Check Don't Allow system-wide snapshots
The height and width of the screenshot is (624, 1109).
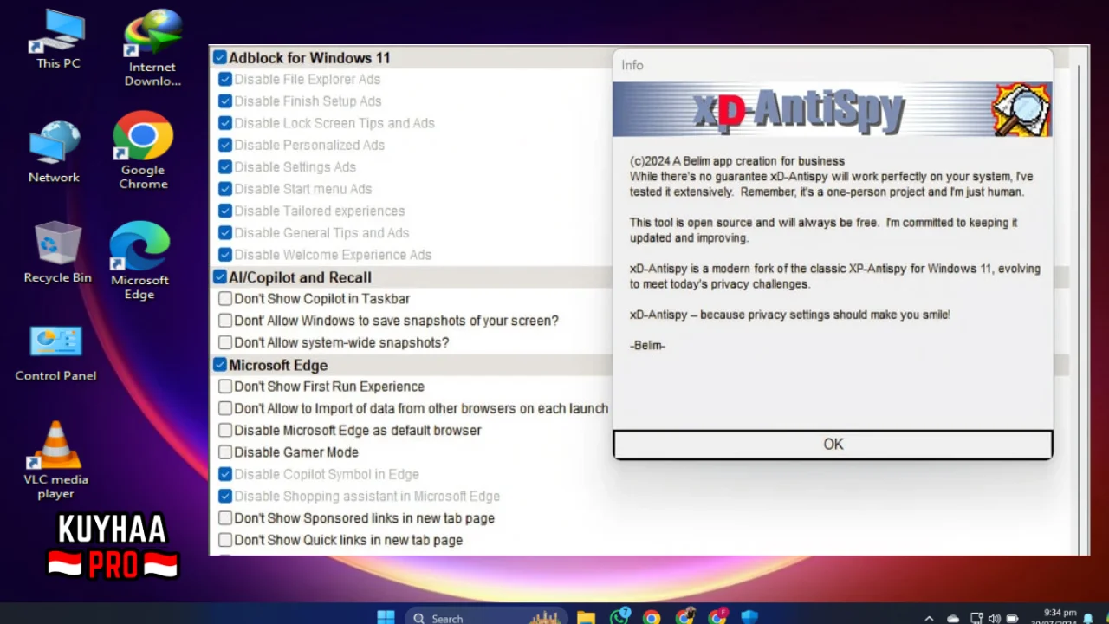225,342
